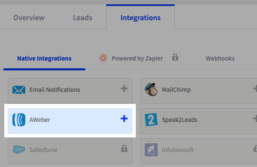Open the Overview tab
The image size is (257, 167).
29,18
